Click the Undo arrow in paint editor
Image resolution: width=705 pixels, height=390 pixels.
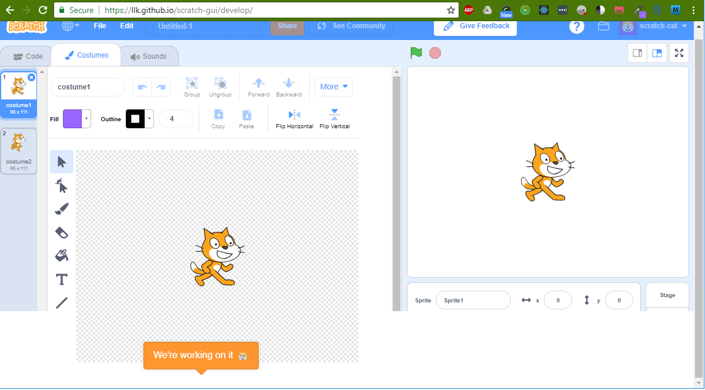tap(142, 86)
